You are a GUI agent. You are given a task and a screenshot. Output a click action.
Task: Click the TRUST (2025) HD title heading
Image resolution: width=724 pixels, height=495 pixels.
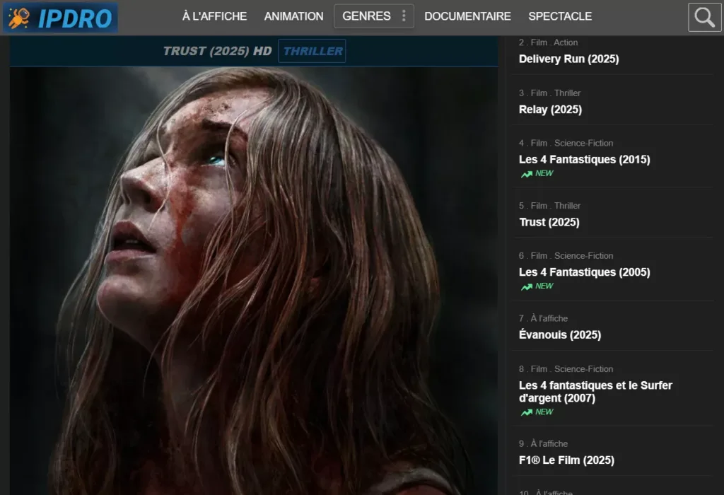tap(216, 51)
